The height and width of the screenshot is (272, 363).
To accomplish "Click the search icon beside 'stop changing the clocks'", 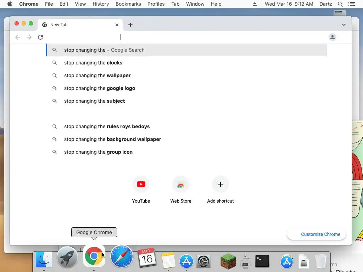I will (54, 63).
